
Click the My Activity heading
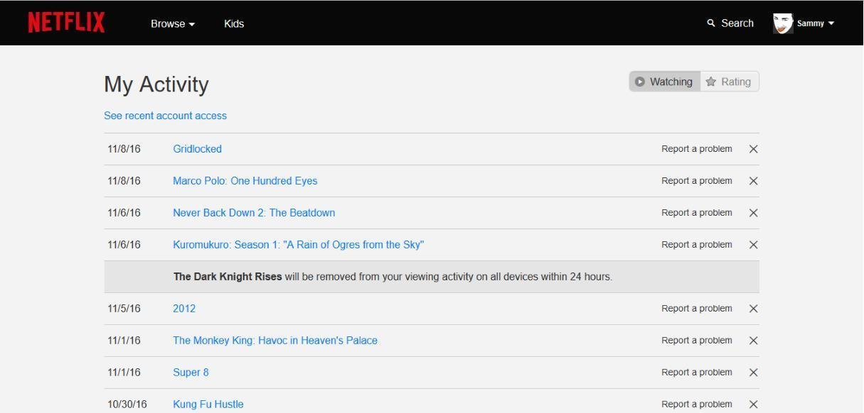click(x=156, y=84)
